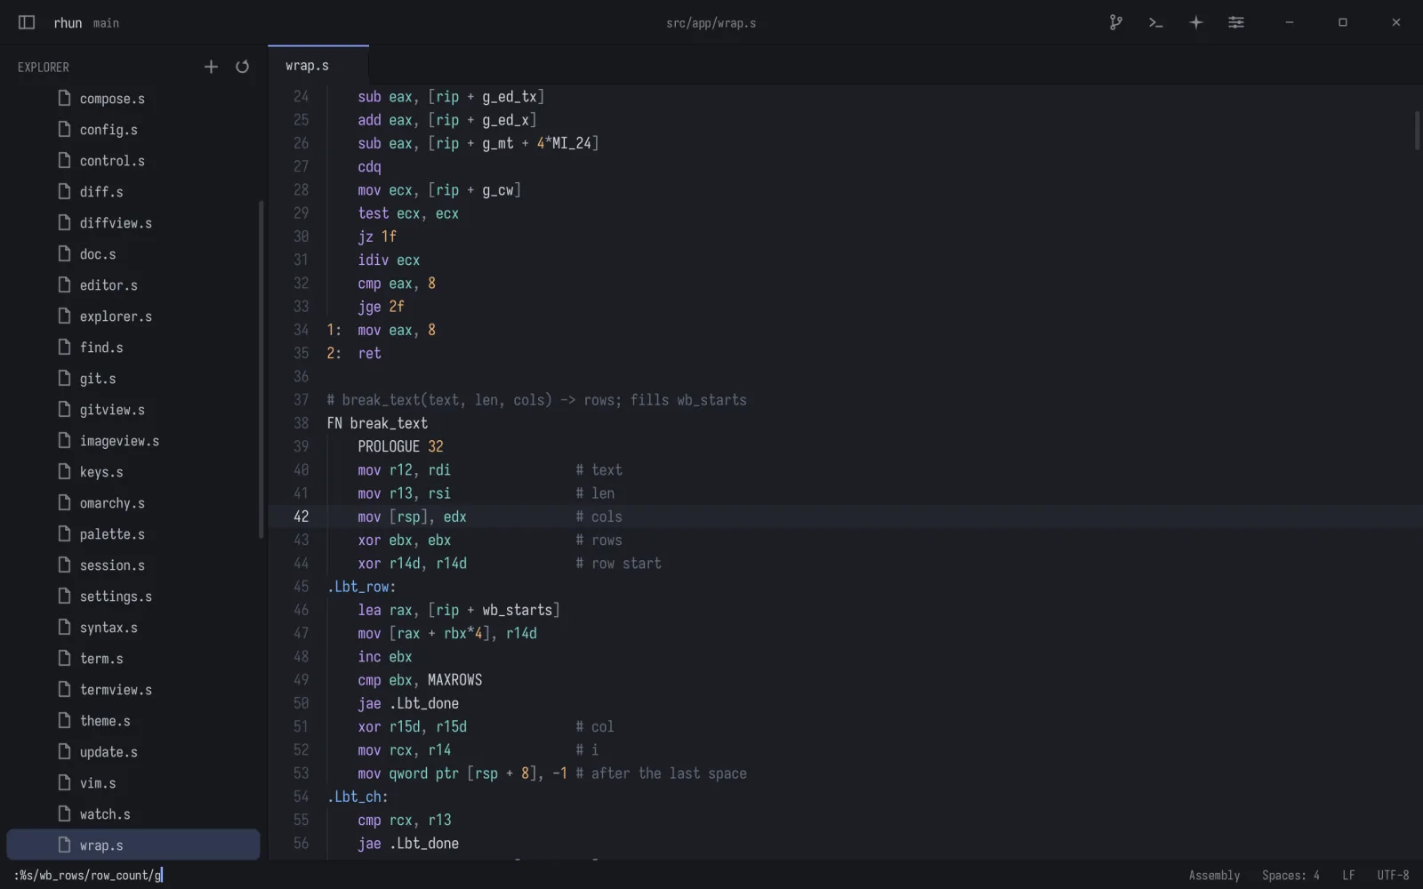Add new file with plus icon
1423x889 pixels.
(x=211, y=67)
